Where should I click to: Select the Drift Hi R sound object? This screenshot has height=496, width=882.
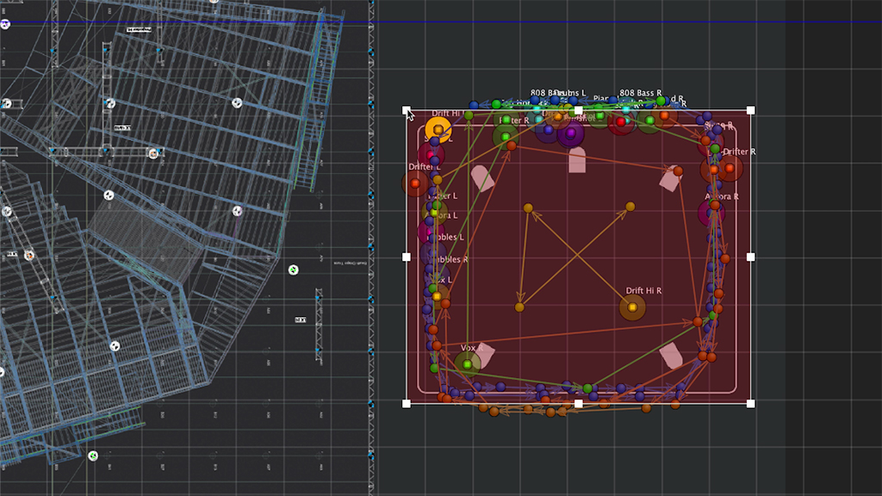click(x=632, y=307)
